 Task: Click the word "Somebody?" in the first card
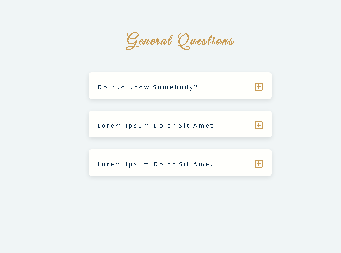[x=175, y=87]
